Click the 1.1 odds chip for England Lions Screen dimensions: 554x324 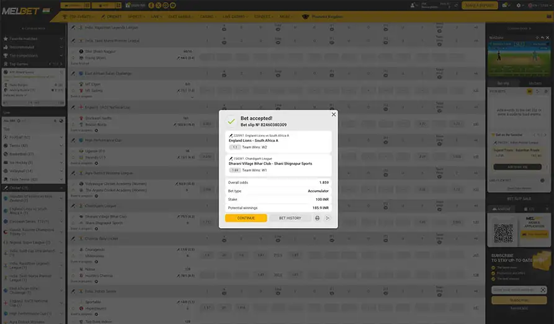tap(235, 147)
